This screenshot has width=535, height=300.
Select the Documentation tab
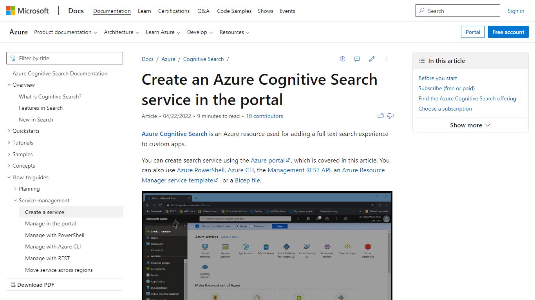pos(112,11)
